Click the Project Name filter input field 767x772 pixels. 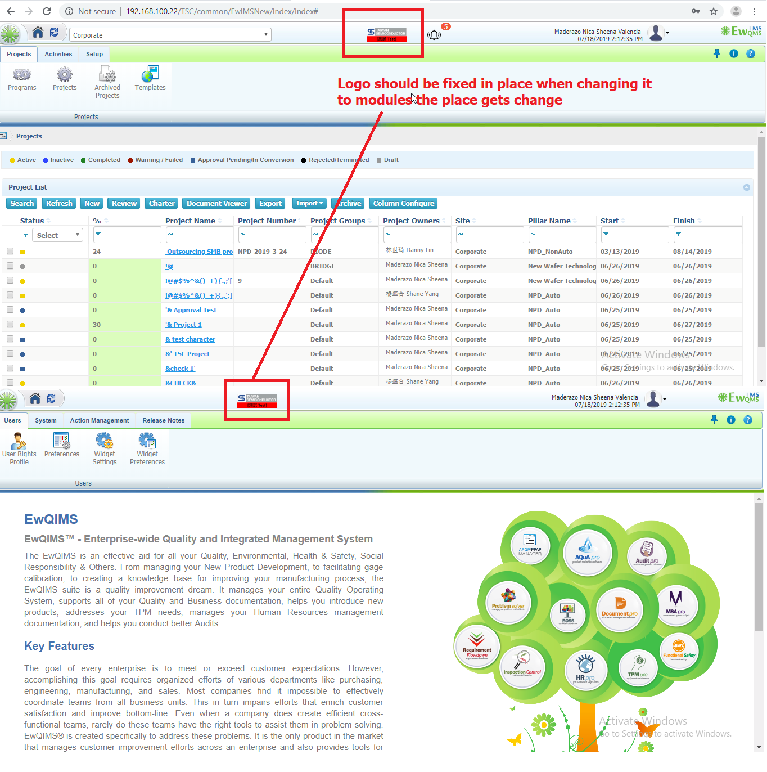199,235
